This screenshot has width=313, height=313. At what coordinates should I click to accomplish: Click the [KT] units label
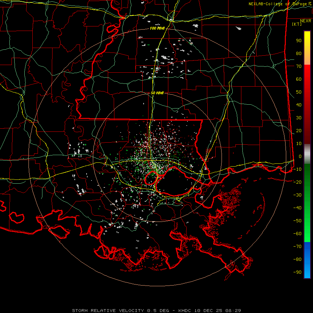[x=297, y=24]
